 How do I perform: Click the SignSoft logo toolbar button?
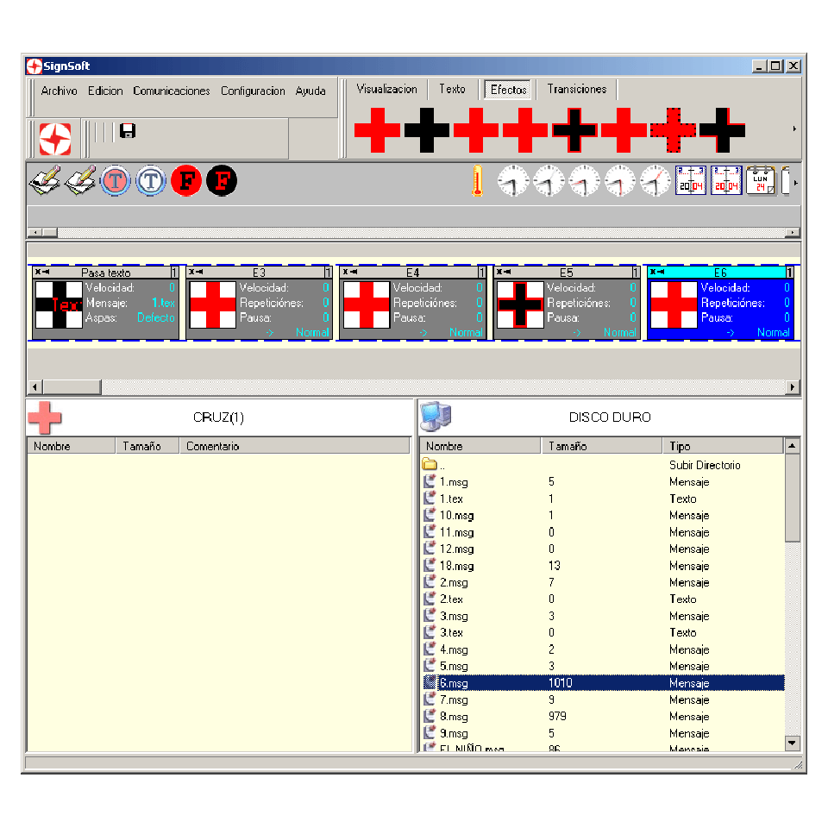tap(54, 139)
